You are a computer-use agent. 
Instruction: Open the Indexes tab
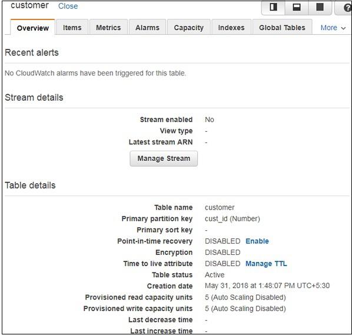pos(231,28)
